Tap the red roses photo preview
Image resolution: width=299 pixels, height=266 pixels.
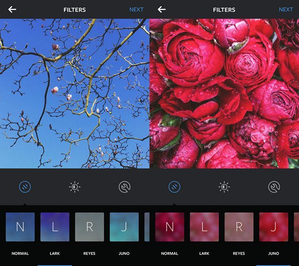(224, 94)
